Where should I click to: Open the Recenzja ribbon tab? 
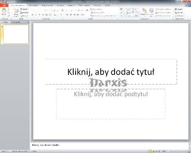(x=97, y=6)
